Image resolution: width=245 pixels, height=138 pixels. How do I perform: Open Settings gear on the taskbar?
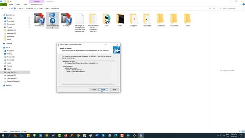(x=134, y=135)
